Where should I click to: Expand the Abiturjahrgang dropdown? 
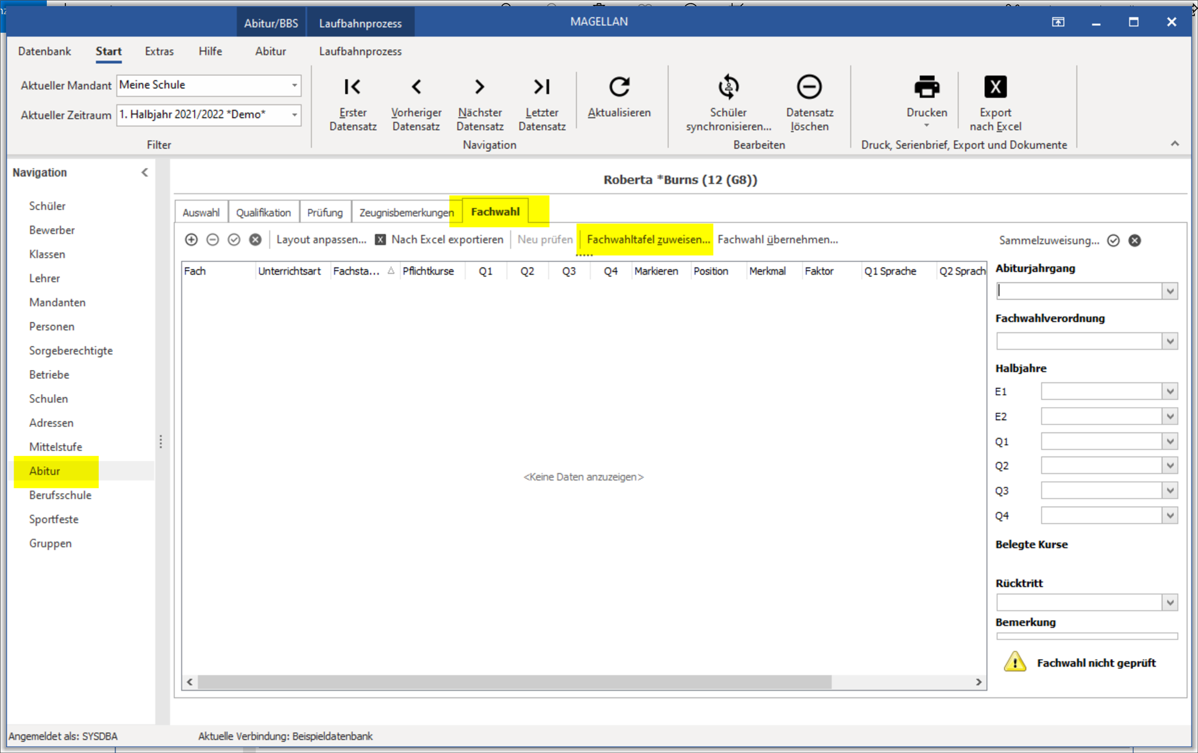[1170, 291]
